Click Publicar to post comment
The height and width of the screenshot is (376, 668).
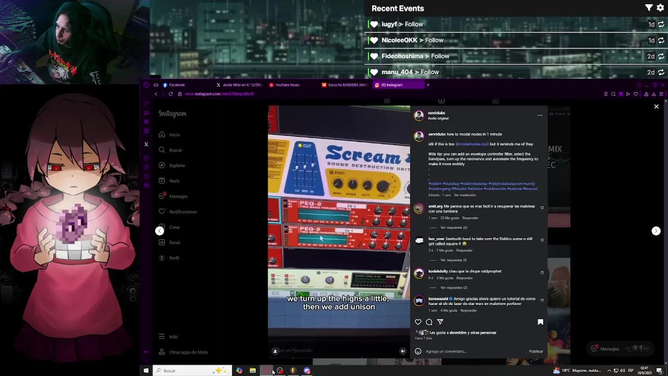click(536, 351)
